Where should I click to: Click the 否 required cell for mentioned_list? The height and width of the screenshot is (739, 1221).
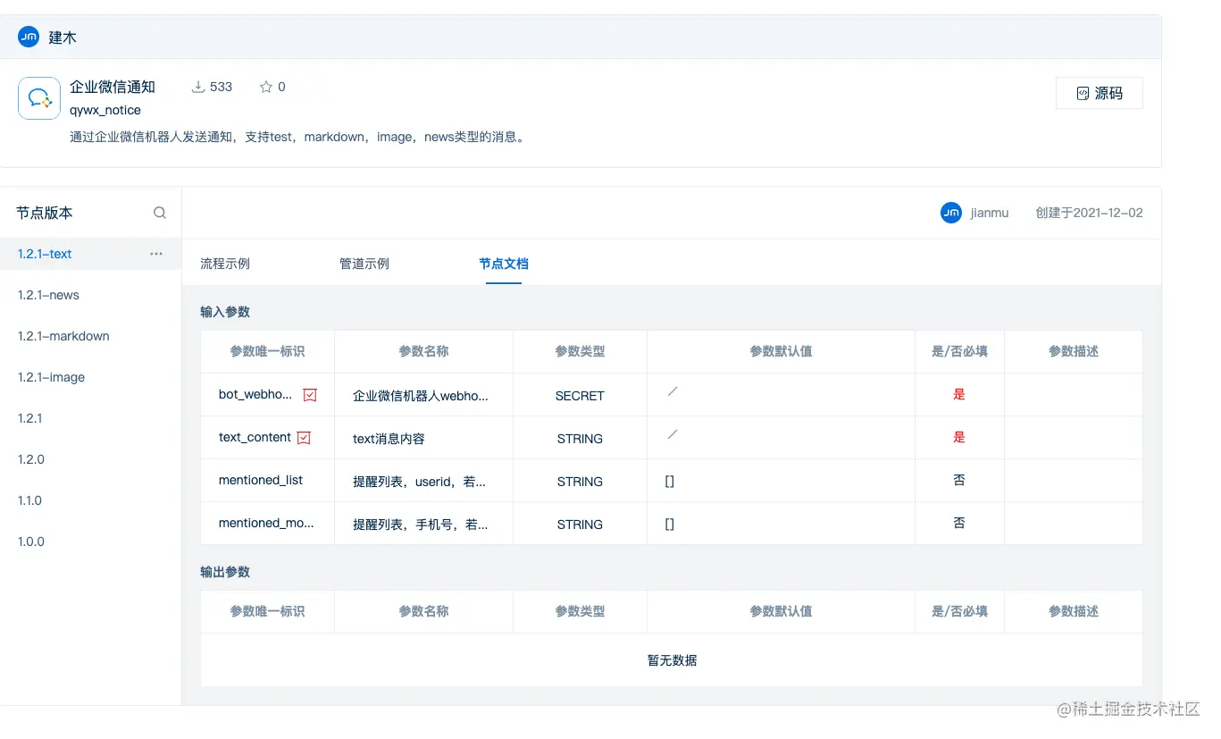[959, 481]
